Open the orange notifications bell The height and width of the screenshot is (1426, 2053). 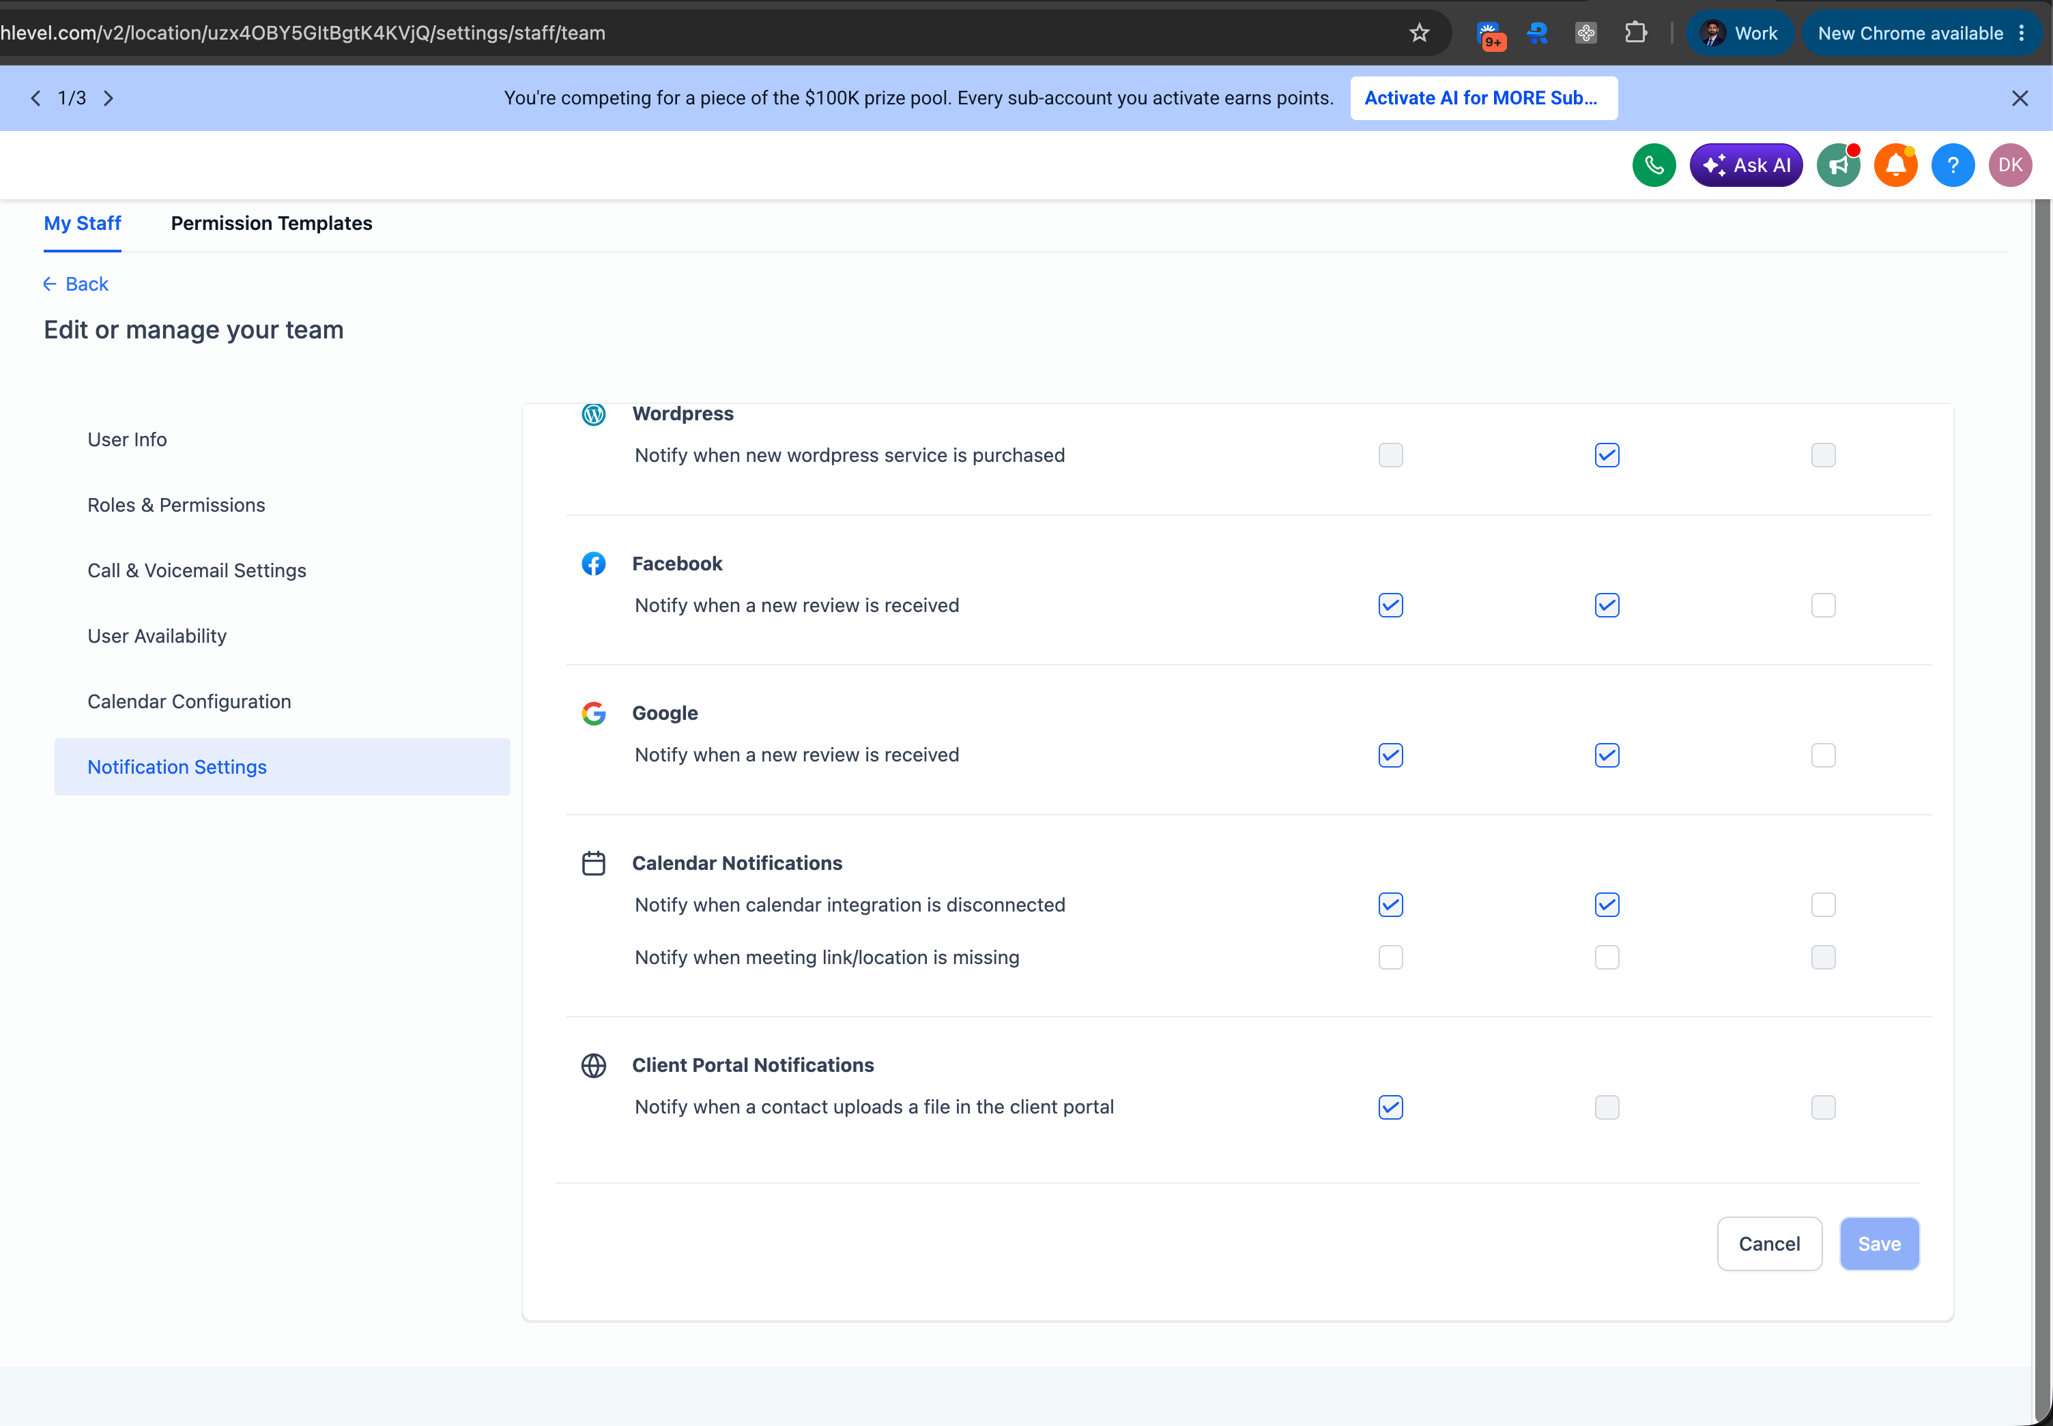[x=1896, y=165]
